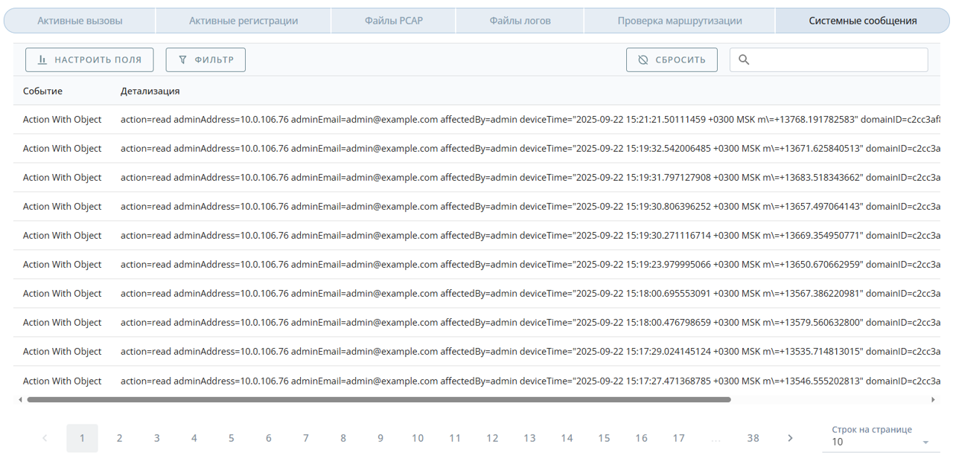Open the Файлы PCAP tab
This screenshot has width=953, height=467.
point(393,21)
